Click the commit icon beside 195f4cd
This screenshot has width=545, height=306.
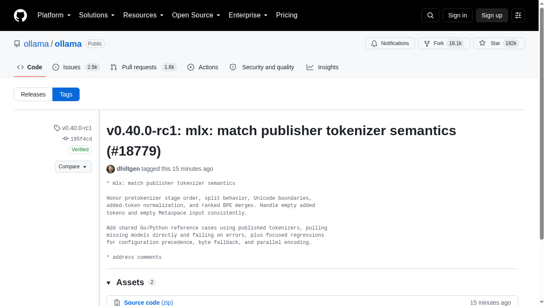pos(65,139)
